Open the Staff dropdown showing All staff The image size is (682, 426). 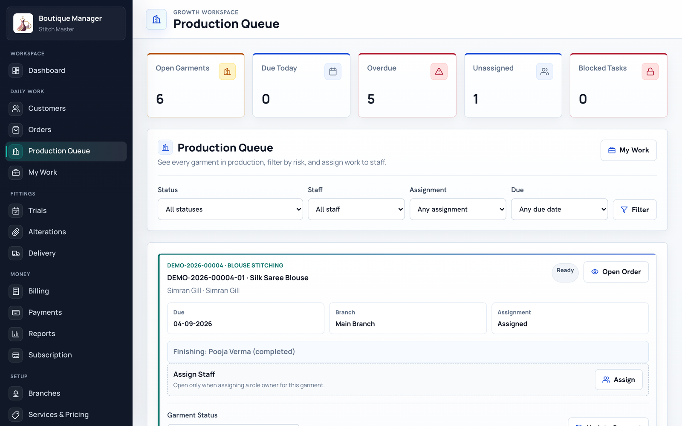356,209
